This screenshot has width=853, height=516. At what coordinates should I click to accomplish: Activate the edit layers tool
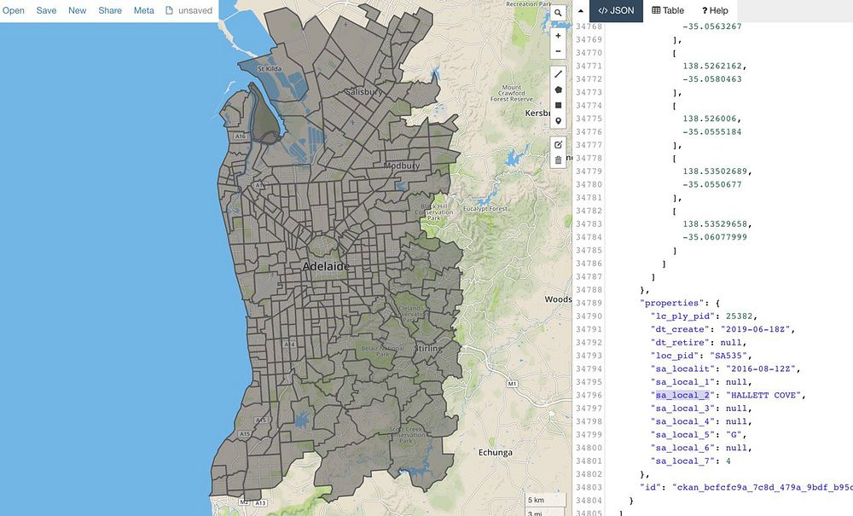[x=558, y=145]
